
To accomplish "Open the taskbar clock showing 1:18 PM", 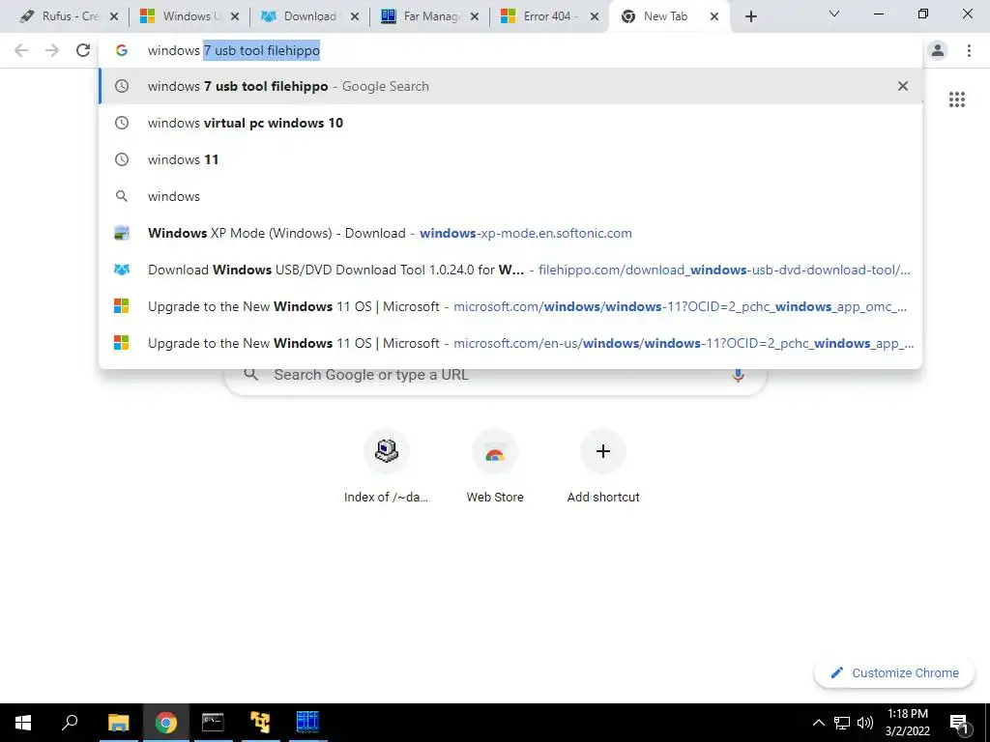I will click(x=907, y=723).
